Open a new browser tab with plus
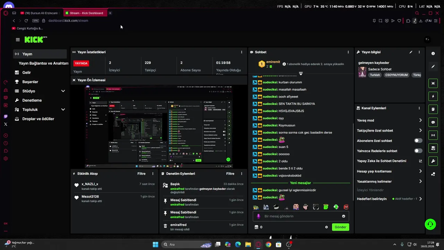 click(110, 13)
